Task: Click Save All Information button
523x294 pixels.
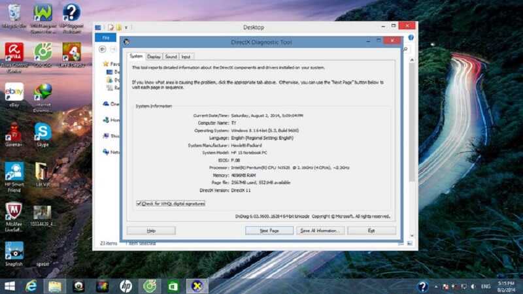Action: click(x=320, y=231)
